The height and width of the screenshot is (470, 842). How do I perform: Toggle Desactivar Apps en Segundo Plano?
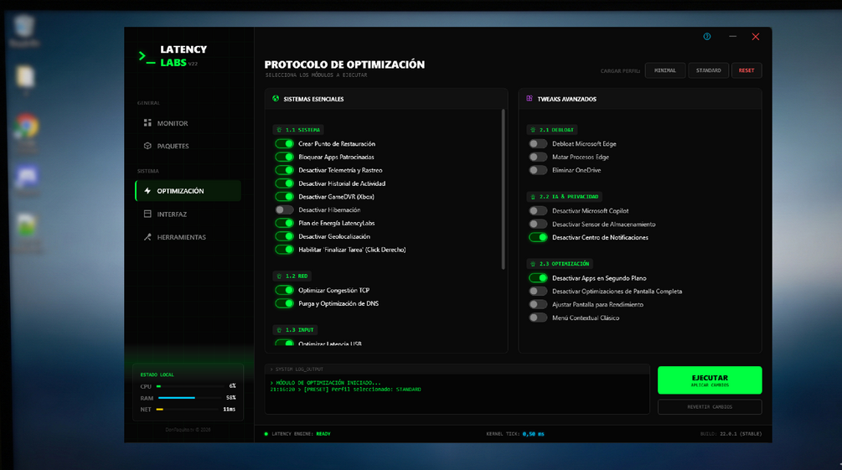pos(538,278)
